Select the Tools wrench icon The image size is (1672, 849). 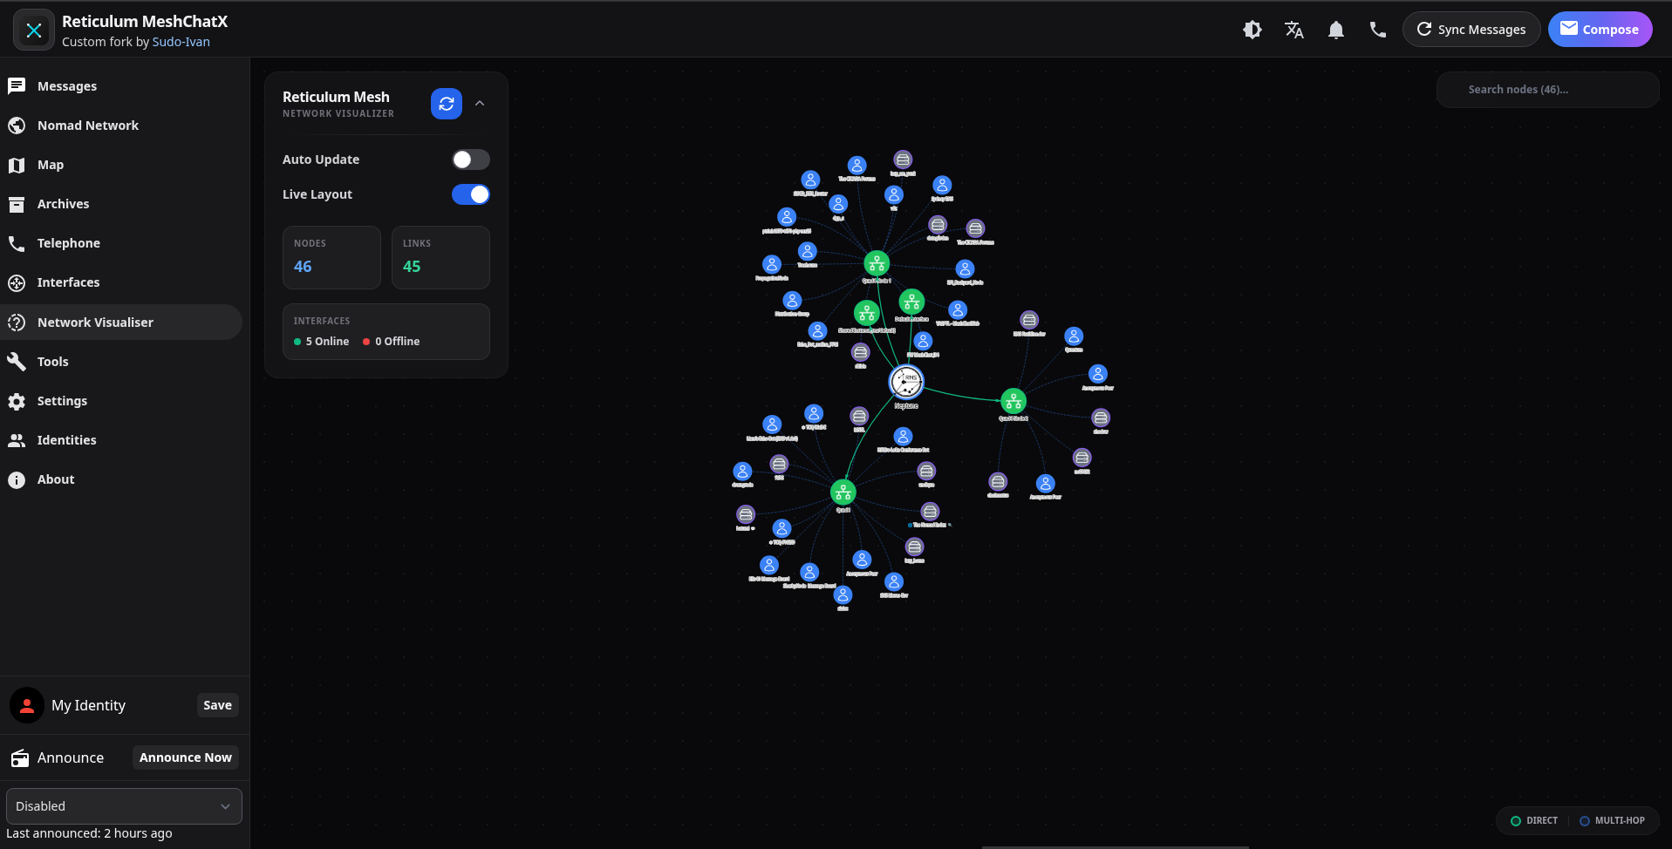point(17,361)
